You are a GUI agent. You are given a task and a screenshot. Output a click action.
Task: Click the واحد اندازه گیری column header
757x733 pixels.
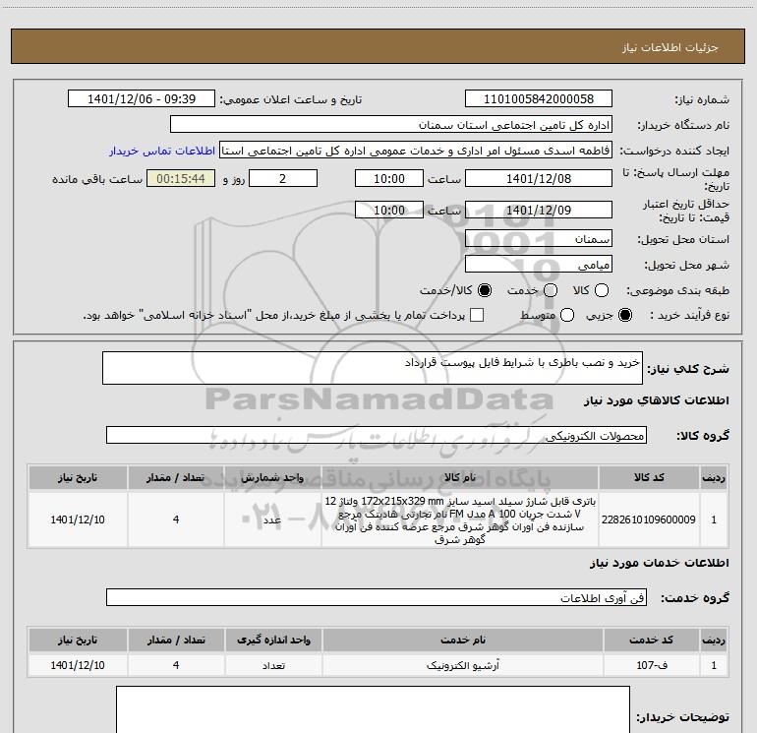tap(273, 640)
